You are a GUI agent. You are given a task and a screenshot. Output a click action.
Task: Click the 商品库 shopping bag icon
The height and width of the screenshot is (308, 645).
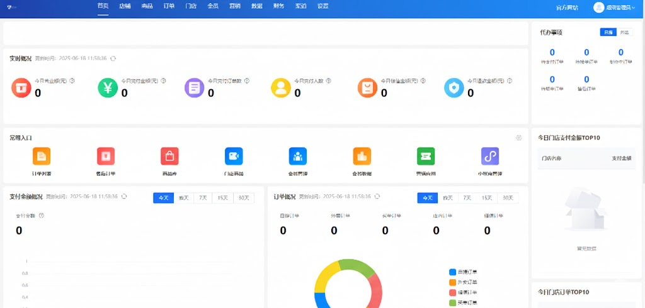tap(169, 156)
